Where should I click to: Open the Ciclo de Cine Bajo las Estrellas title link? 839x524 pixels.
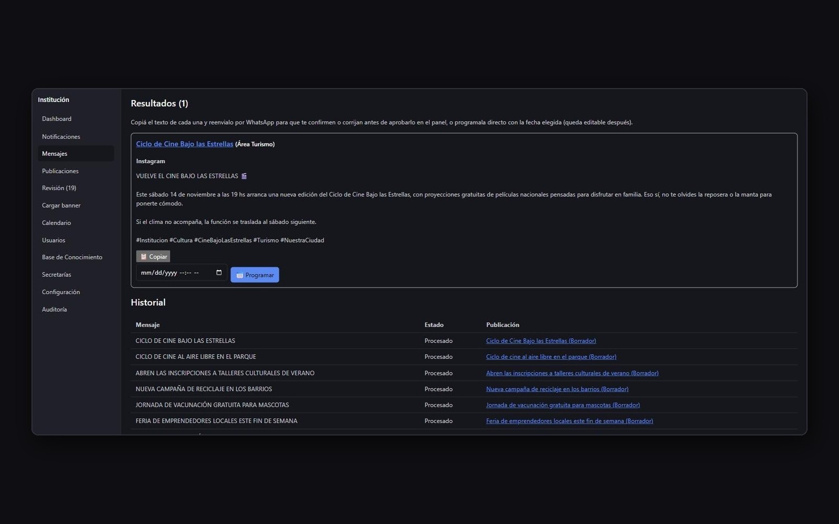pyautogui.click(x=185, y=144)
